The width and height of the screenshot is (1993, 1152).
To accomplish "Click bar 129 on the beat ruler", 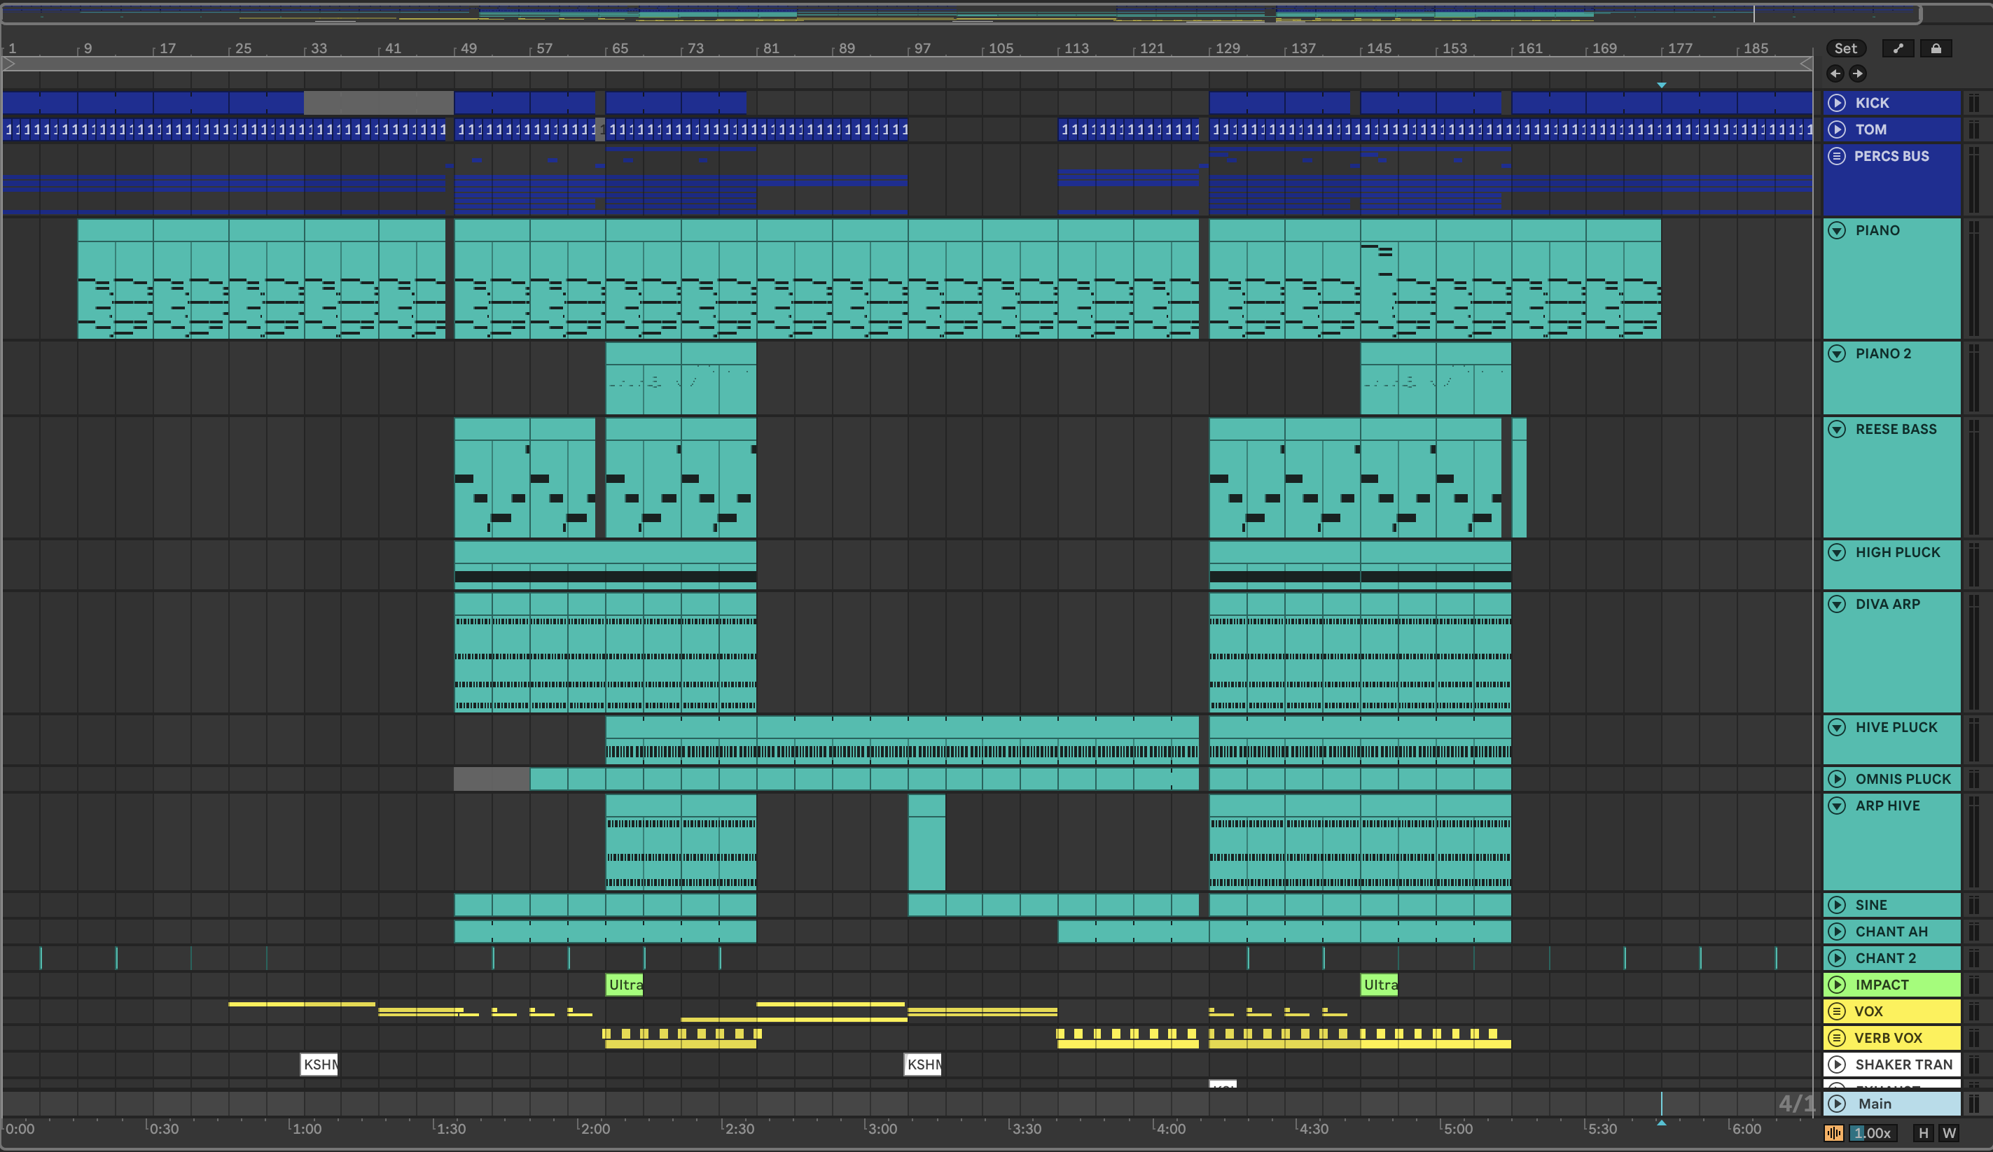I will 1227,48.
